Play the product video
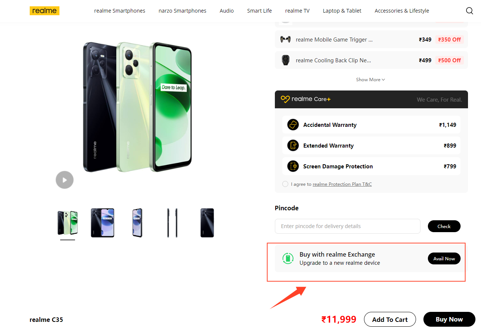481x333 pixels. pyautogui.click(x=65, y=180)
